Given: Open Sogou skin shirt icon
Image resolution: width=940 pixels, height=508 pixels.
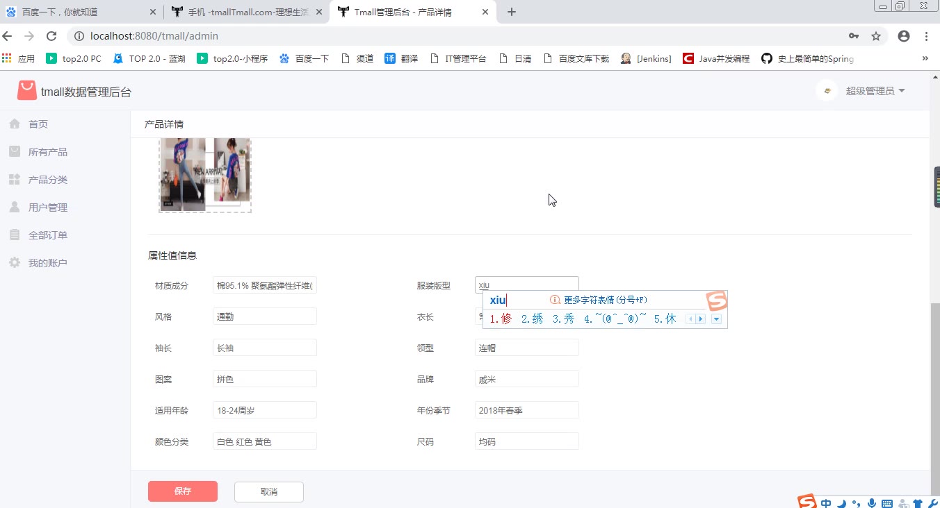Looking at the screenshot, I should 917,503.
